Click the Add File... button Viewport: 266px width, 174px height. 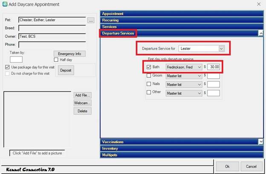82,95
